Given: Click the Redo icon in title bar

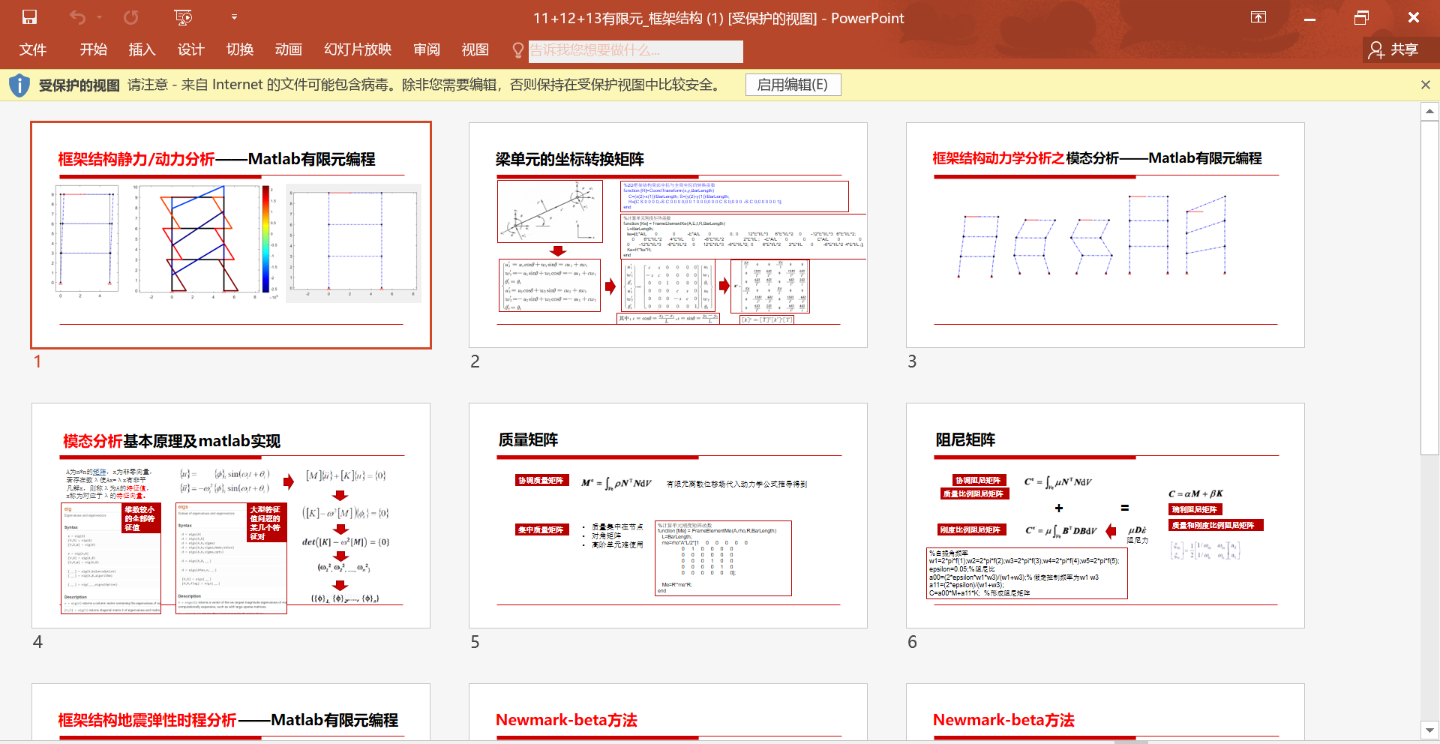Looking at the screenshot, I should pyautogui.click(x=131, y=17).
